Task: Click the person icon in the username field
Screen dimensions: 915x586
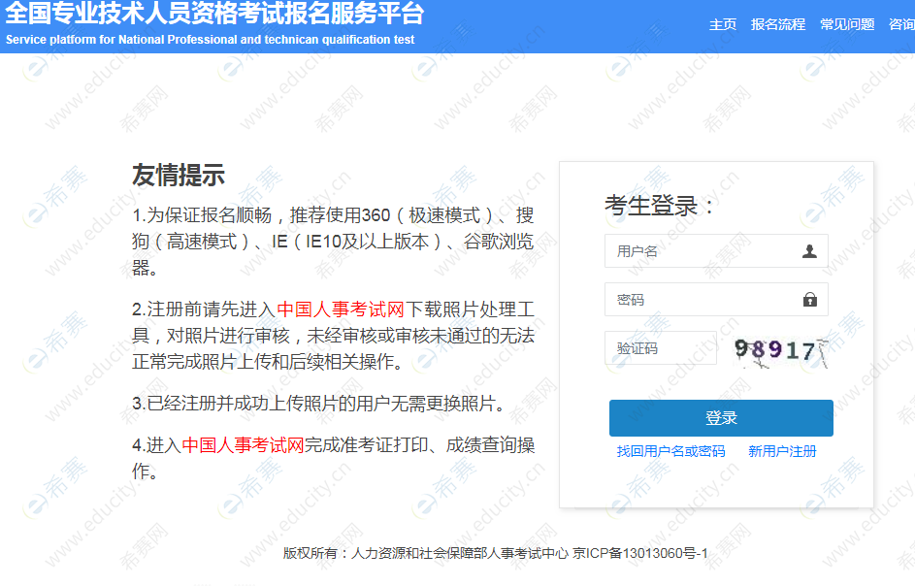Action: (x=808, y=251)
